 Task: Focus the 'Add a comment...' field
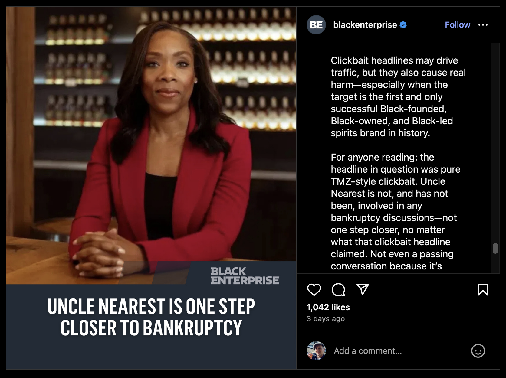pyautogui.click(x=399, y=351)
